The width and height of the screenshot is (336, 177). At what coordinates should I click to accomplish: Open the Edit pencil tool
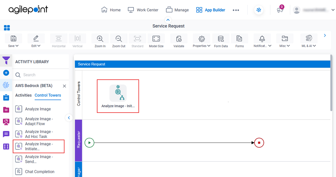point(36,39)
